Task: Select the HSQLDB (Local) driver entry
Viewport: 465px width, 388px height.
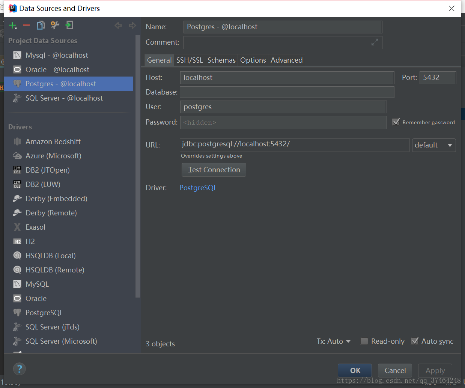Action: [68, 256]
